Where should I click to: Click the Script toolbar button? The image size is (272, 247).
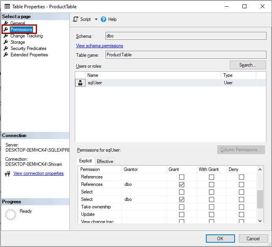tap(82, 19)
